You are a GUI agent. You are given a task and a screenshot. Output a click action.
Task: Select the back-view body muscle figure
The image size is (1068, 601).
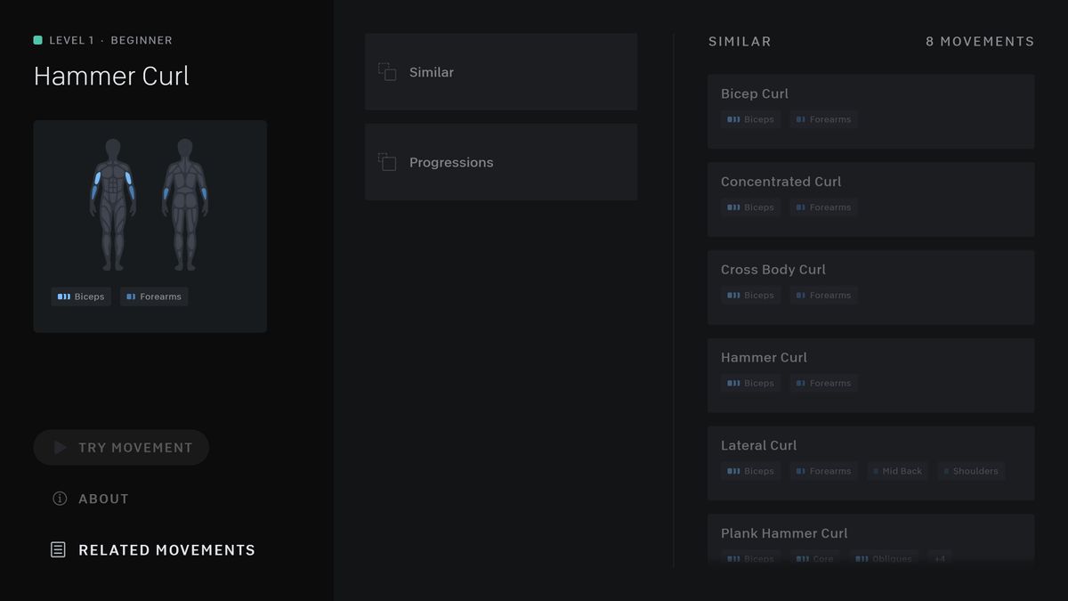184,204
